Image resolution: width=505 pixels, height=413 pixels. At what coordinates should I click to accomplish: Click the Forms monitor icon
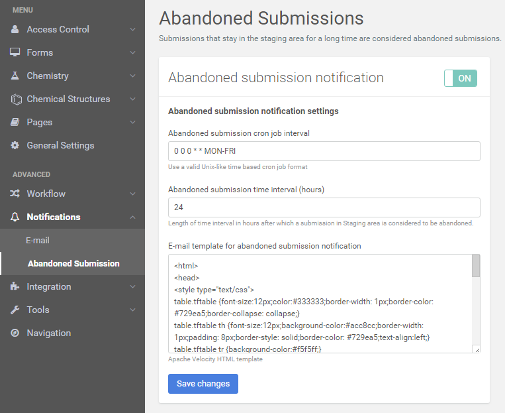coord(15,52)
